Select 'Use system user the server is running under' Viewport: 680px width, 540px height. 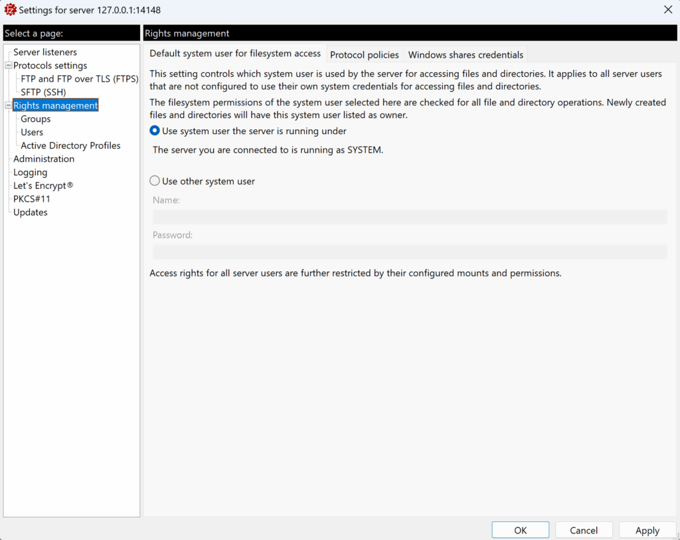tap(155, 131)
